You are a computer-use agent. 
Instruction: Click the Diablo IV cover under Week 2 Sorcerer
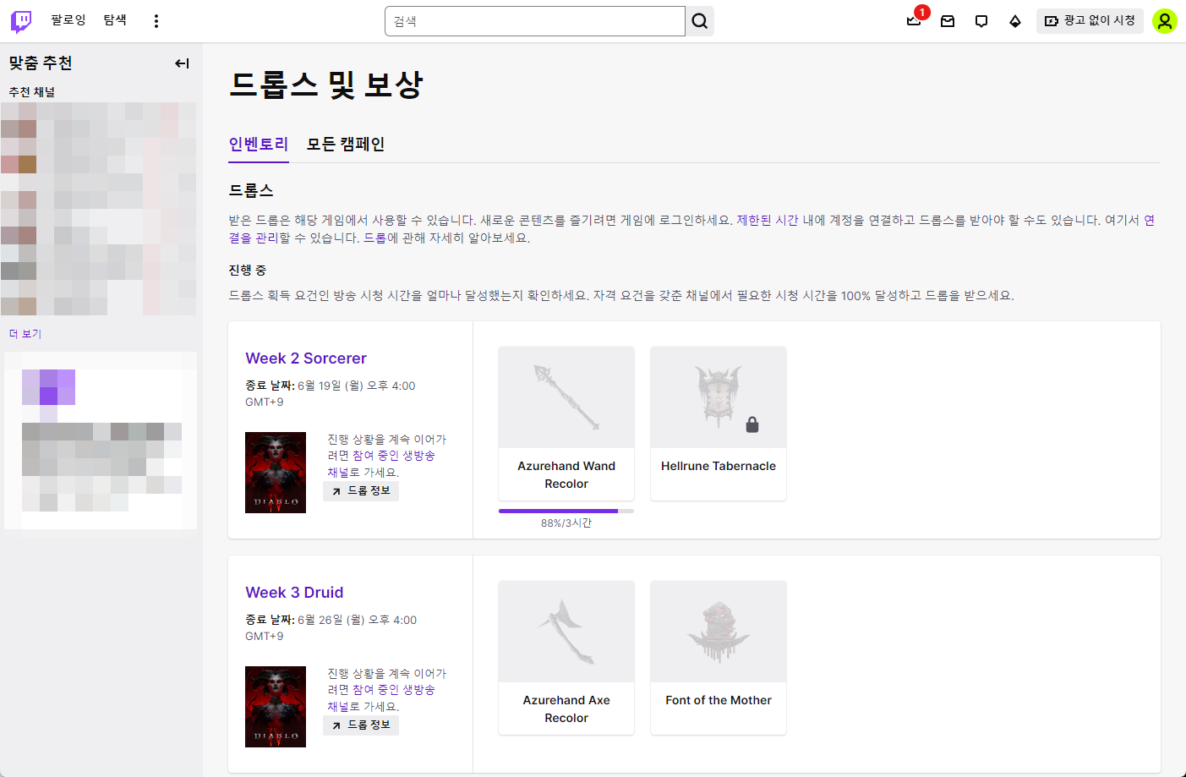click(276, 473)
